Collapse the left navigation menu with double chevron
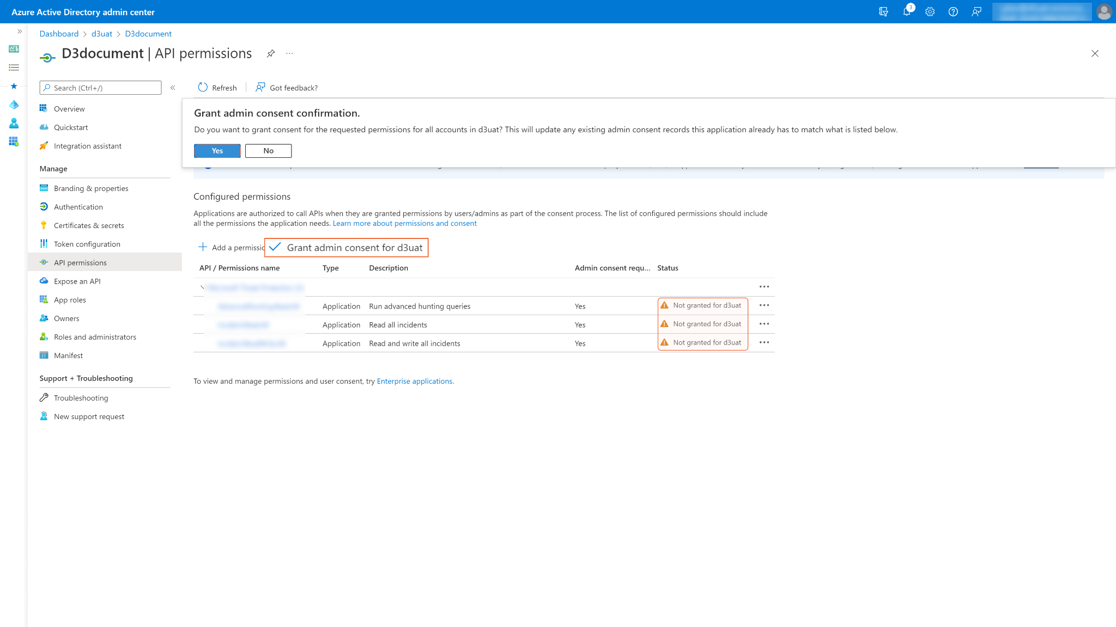Image resolution: width=1116 pixels, height=627 pixels. coord(173,87)
